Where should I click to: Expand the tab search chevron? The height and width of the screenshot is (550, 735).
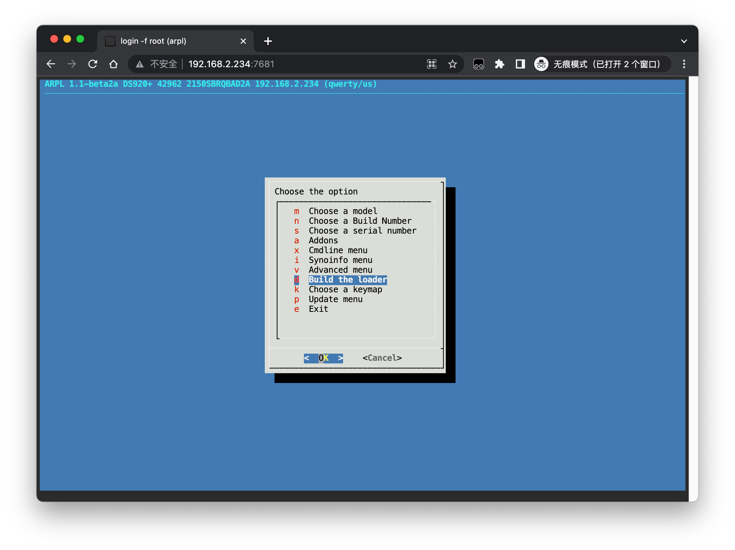point(684,41)
